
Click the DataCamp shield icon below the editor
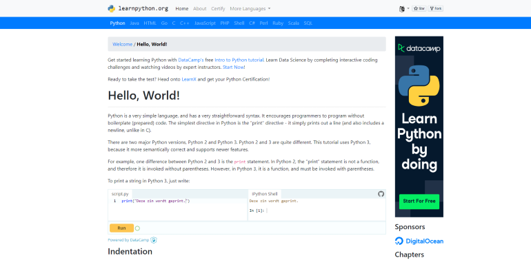pyautogui.click(x=154, y=240)
